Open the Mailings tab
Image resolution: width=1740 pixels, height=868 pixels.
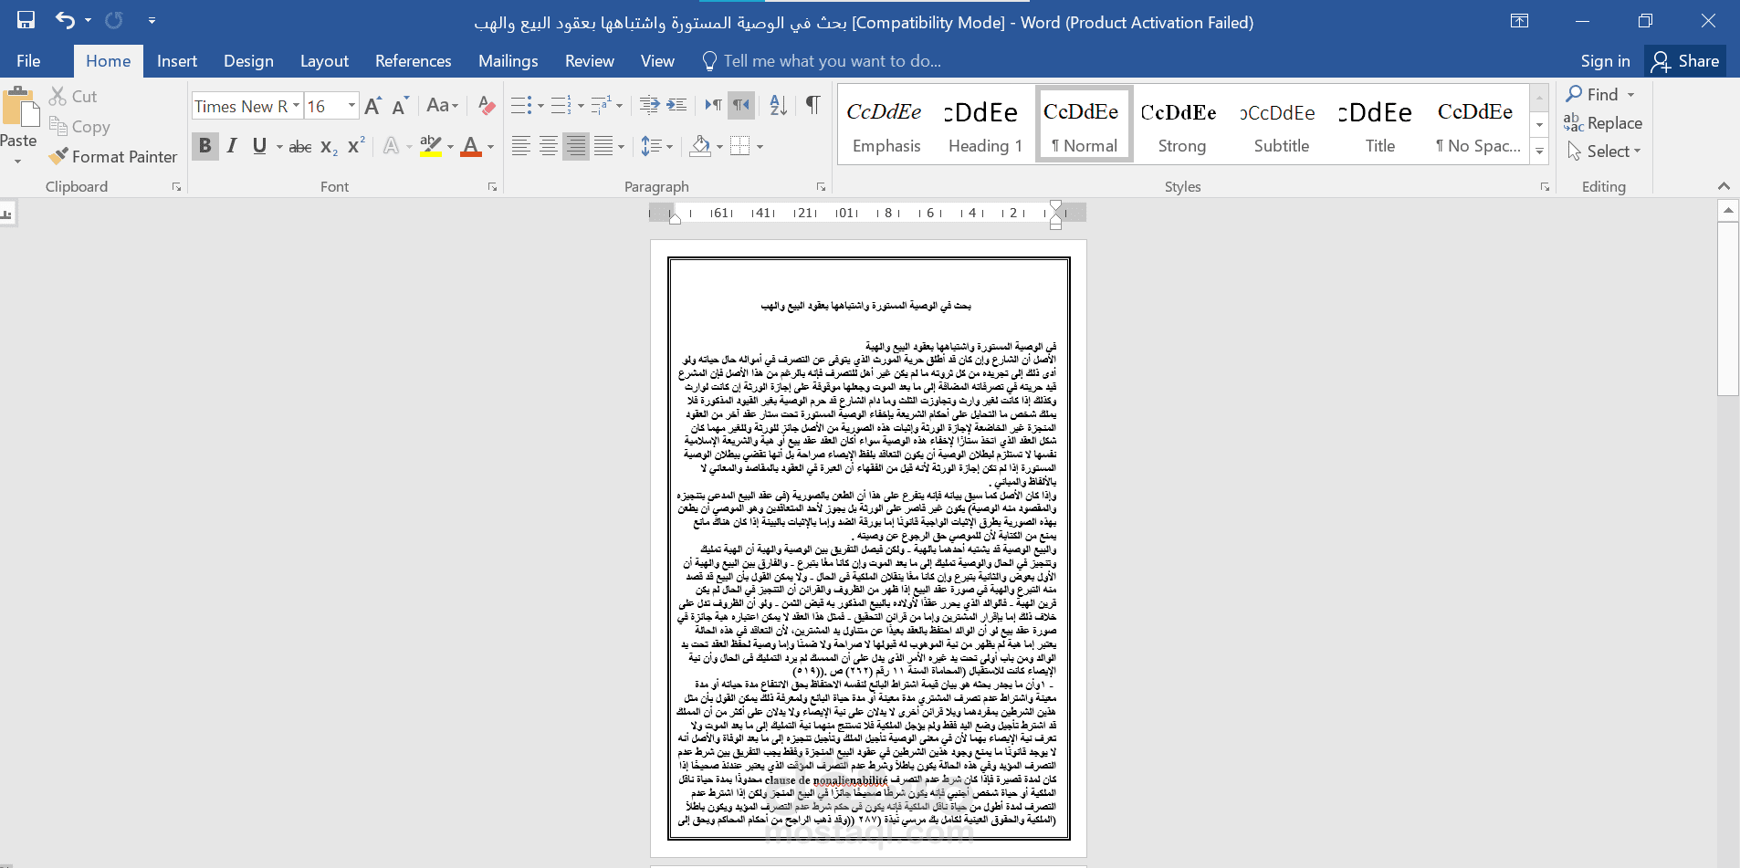(x=508, y=61)
